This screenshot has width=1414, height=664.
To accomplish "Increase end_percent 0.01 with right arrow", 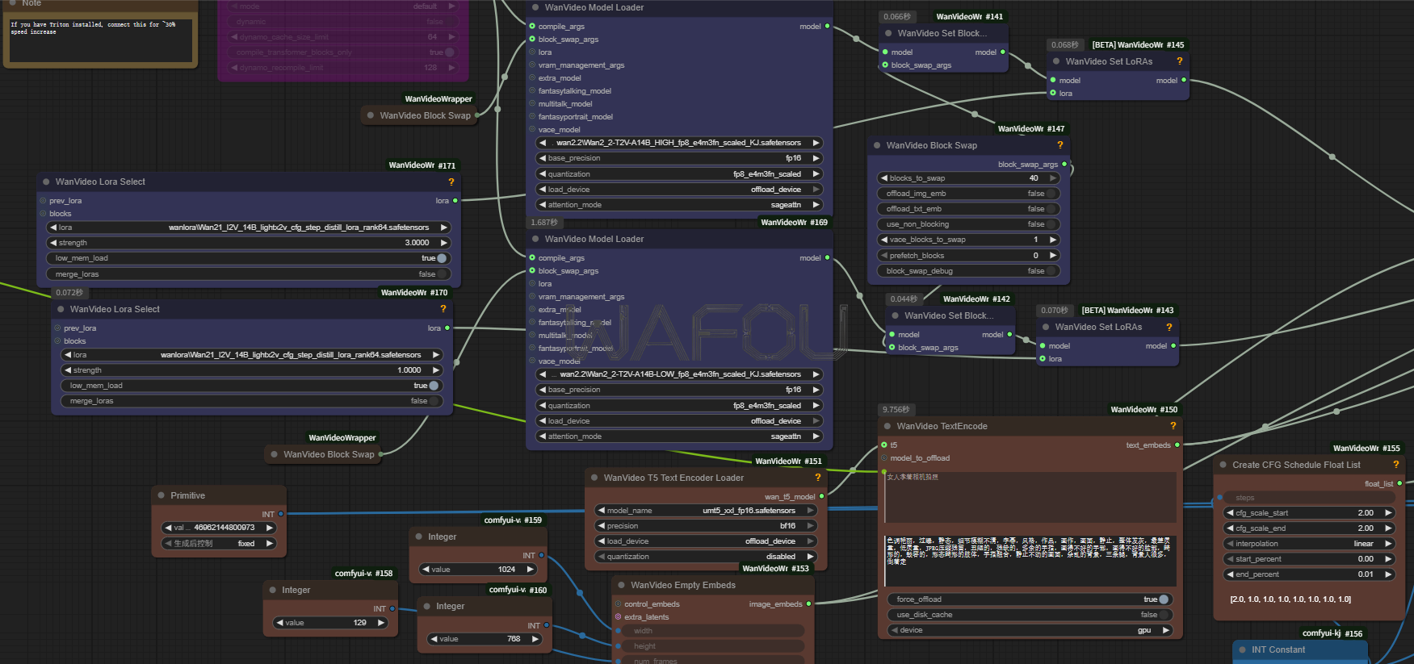I will point(1388,574).
